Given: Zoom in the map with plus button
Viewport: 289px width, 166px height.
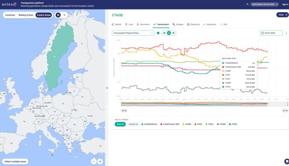Looking at the screenshot, I should [100, 161].
